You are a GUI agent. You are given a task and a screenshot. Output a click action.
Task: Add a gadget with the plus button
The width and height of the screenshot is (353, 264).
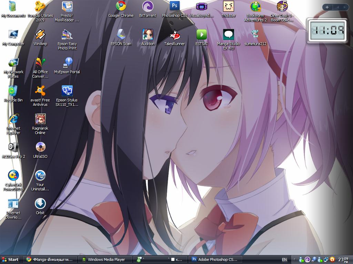327,7
